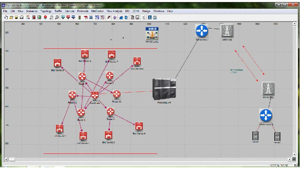
Task: Select ZigBee Router 12 node
Action: [x=72, y=95]
